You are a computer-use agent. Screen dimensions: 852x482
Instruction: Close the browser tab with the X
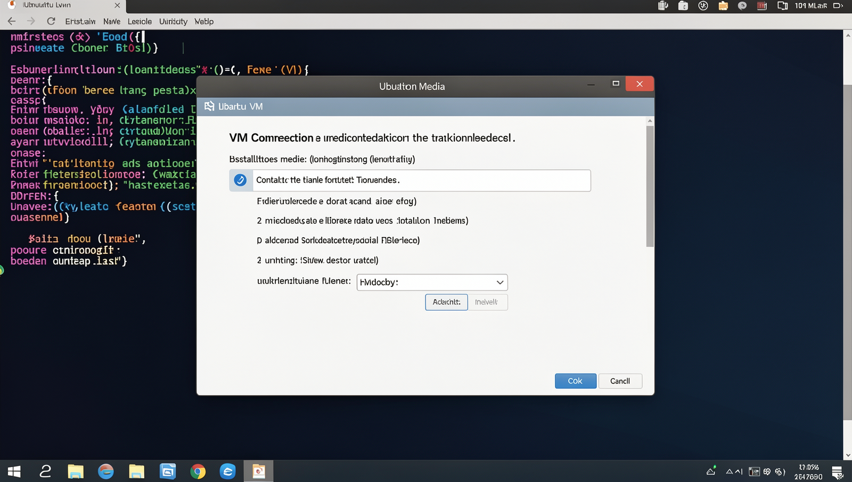pyautogui.click(x=118, y=5)
